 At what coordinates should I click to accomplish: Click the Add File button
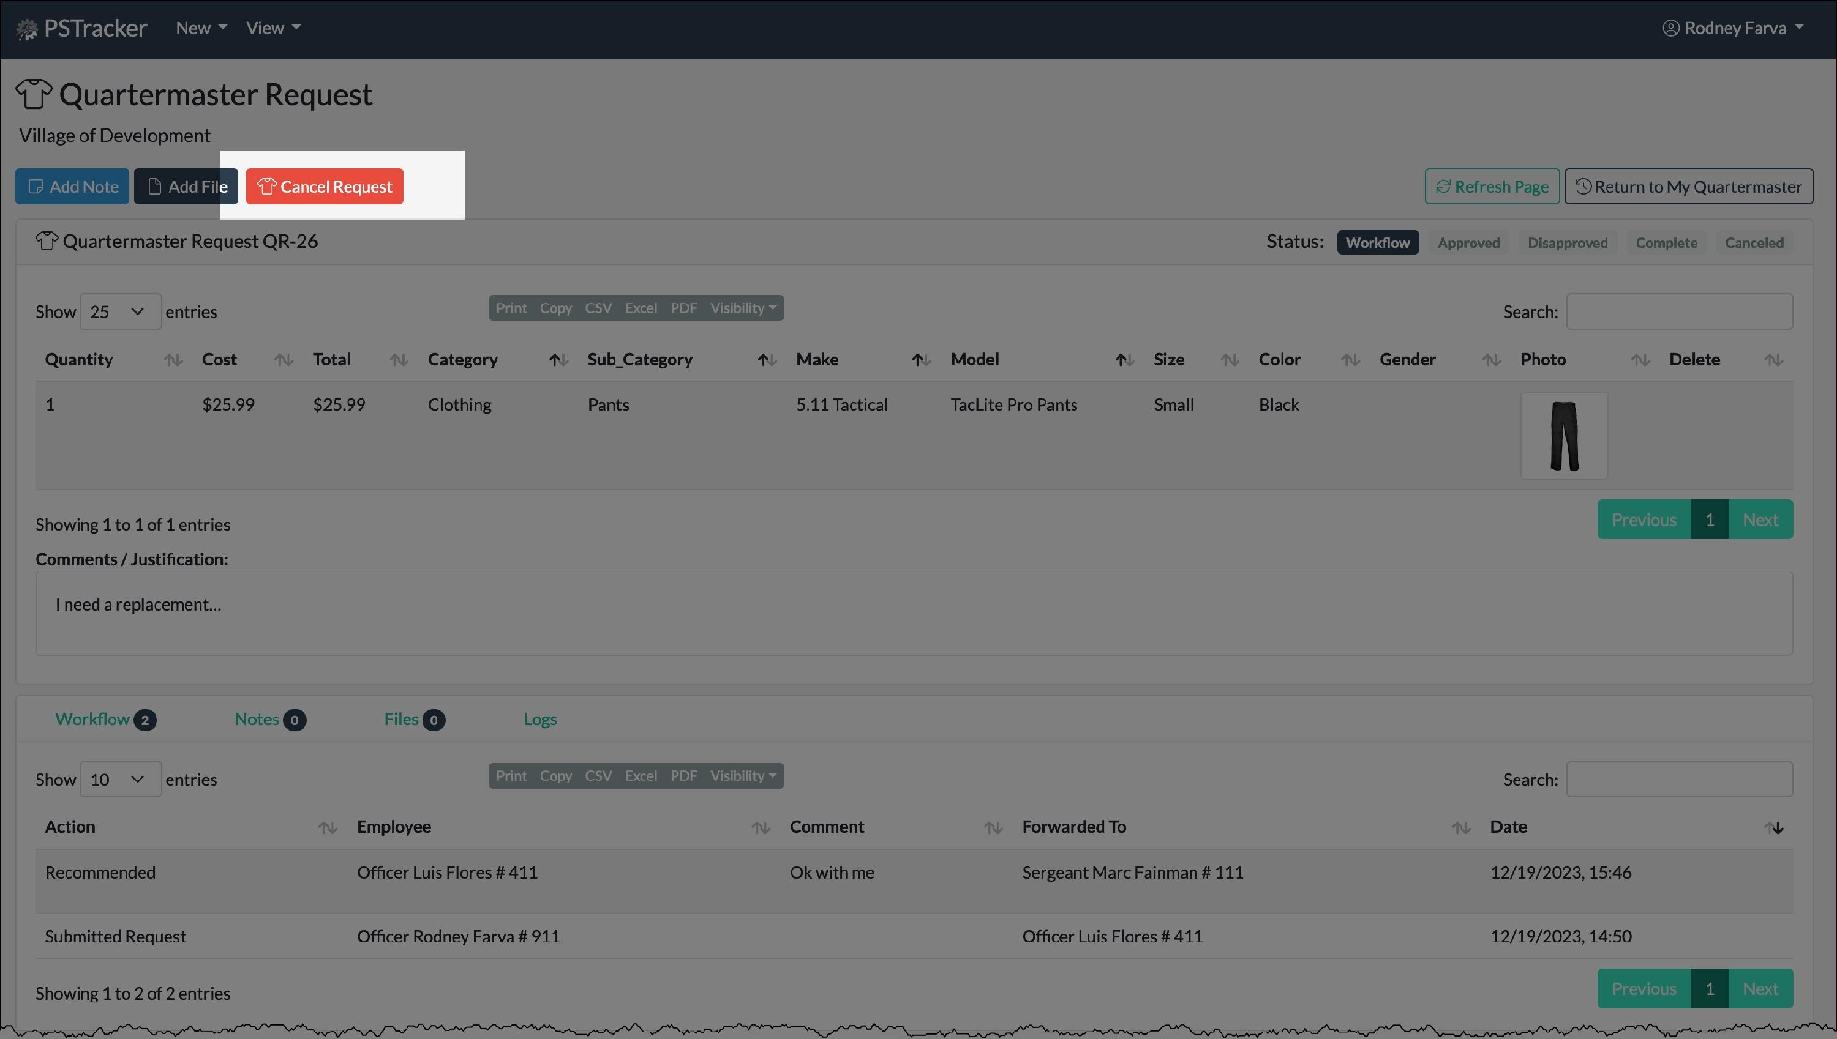[x=186, y=186]
